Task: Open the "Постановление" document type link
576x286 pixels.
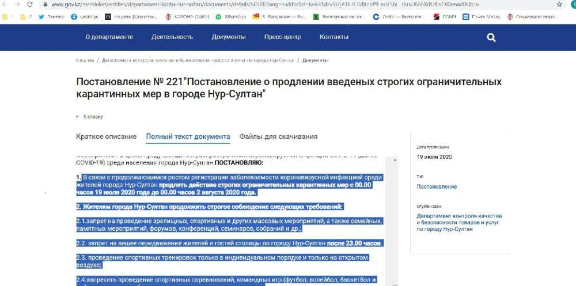Action: coord(437,187)
